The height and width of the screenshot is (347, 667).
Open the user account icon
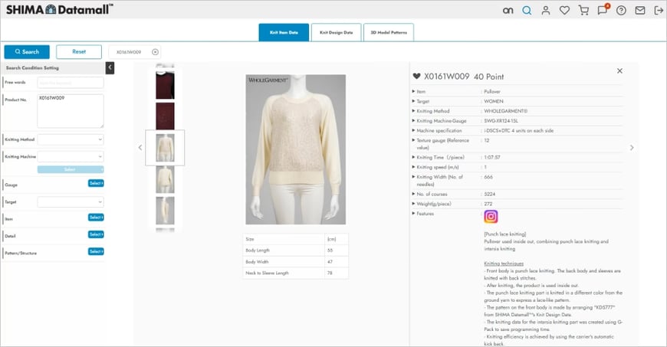(x=545, y=11)
